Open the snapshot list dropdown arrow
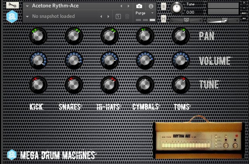 (27, 16)
